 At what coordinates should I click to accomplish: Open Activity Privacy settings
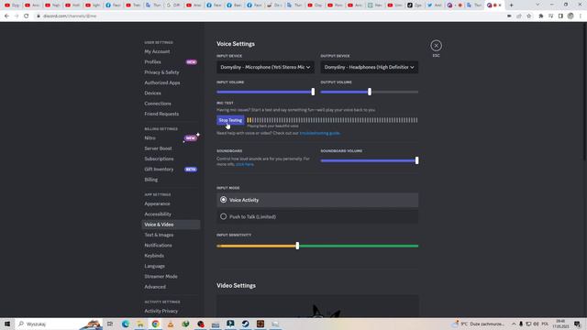coord(161,312)
